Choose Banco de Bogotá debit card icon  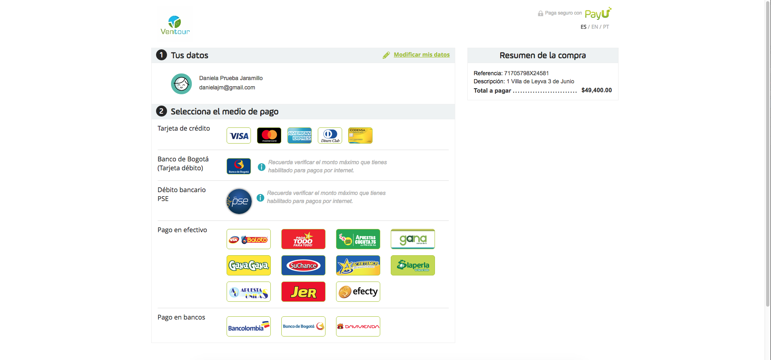tap(239, 166)
